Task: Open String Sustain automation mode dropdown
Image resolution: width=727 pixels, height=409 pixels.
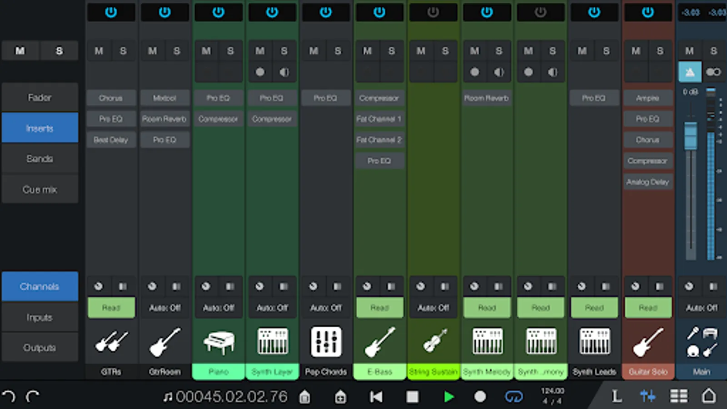Action: tap(433, 308)
